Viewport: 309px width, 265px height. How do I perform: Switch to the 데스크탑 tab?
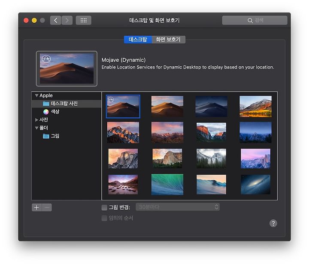coord(138,39)
